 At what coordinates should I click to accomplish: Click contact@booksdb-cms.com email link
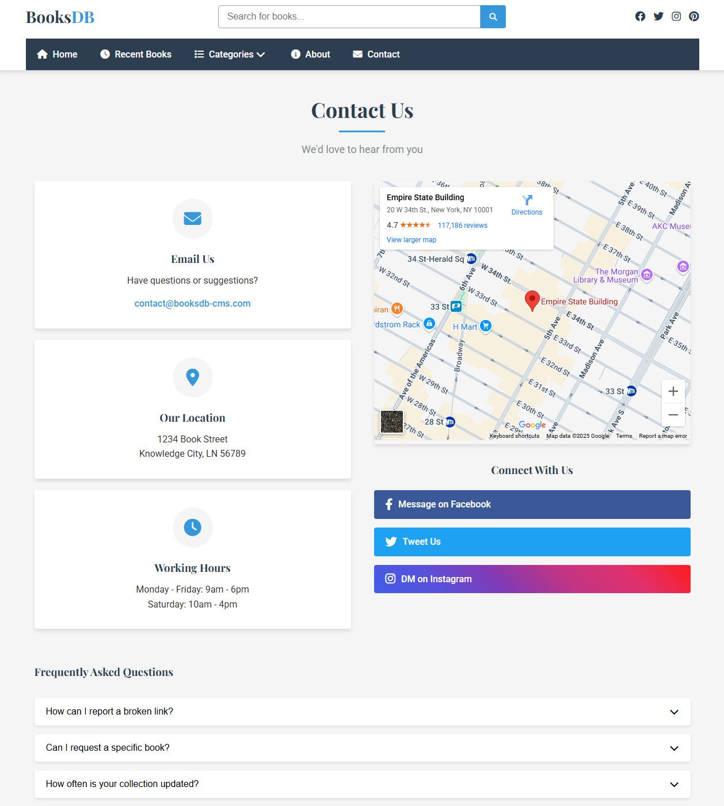(x=193, y=303)
